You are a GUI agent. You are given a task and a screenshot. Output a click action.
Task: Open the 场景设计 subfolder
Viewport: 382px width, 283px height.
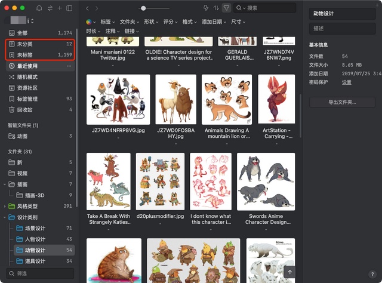tap(44, 228)
